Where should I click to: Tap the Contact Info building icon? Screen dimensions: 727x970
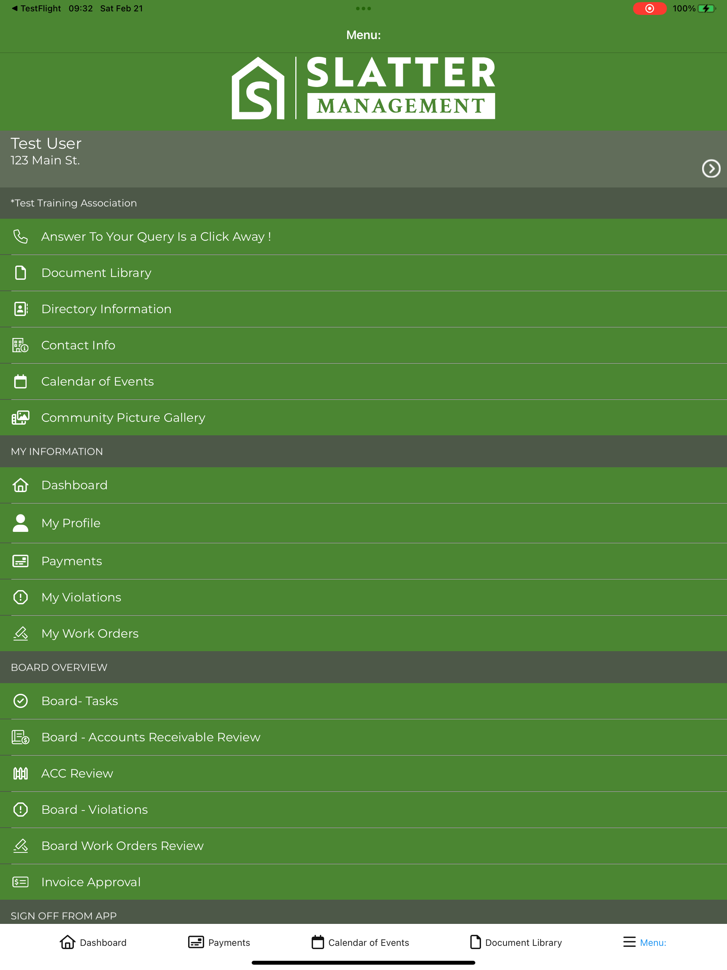click(x=20, y=345)
